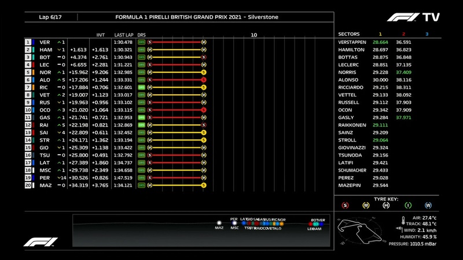This screenshot has width=463, height=260.
Task: Click the Silverstone circuit map
Action: pyautogui.click(x=361, y=231)
